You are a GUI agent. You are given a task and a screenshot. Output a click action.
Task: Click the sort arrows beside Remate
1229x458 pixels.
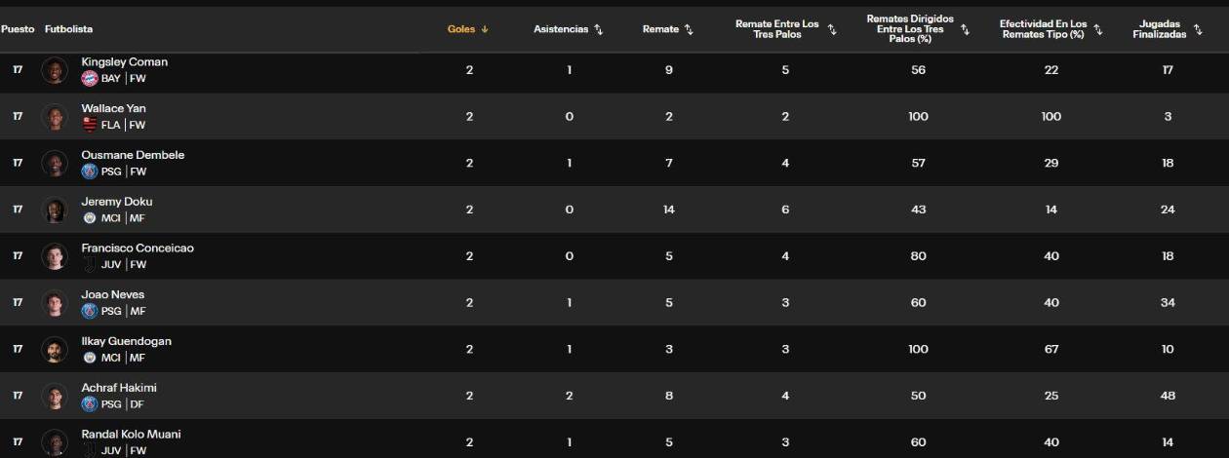pyautogui.click(x=689, y=29)
